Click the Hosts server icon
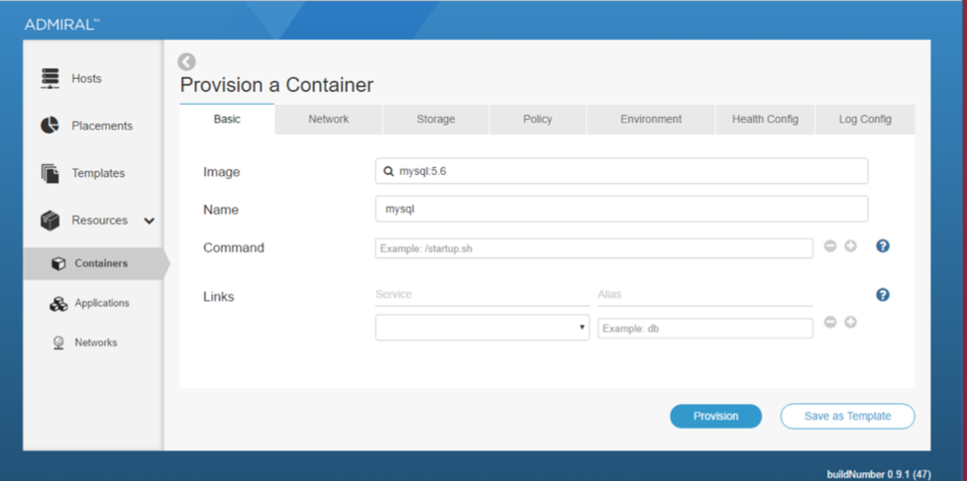Image resolution: width=967 pixels, height=481 pixels. [x=51, y=78]
